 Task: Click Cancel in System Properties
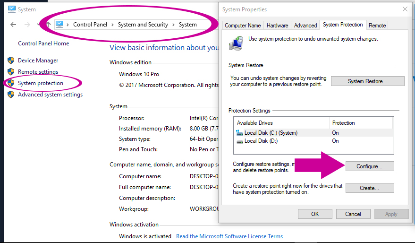tap(353, 214)
